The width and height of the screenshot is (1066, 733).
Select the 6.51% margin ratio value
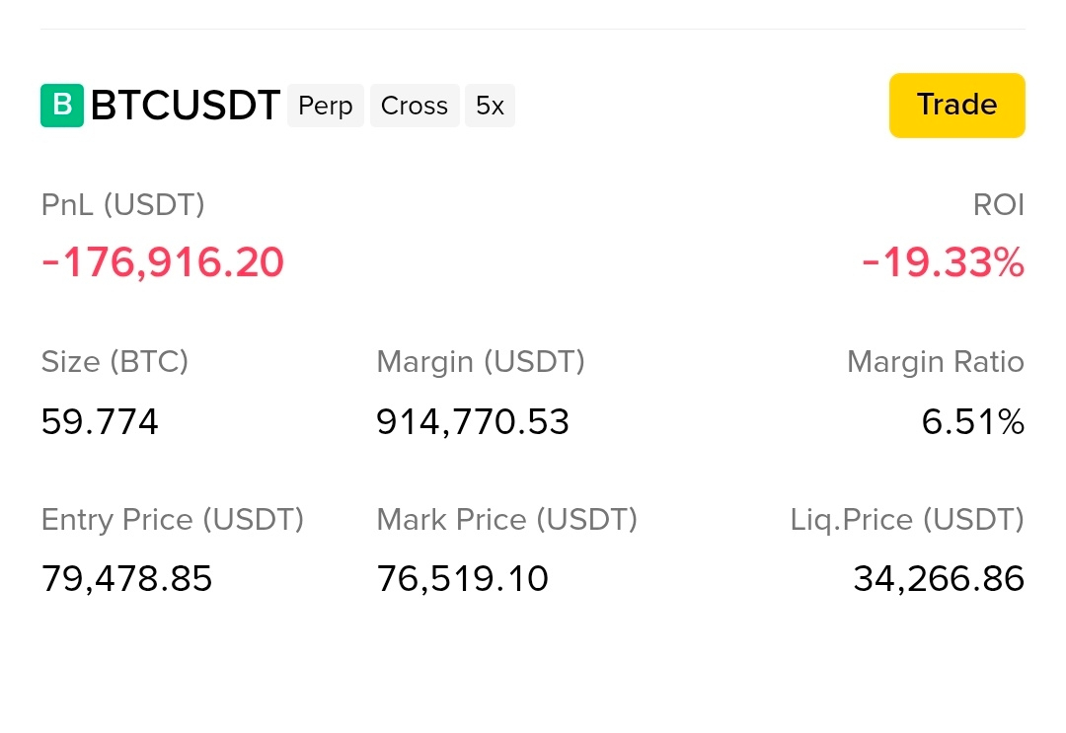(x=973, y=422)
